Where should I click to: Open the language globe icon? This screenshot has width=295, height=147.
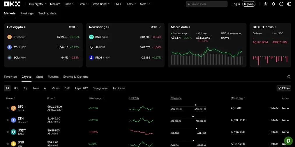click(289, 4)
